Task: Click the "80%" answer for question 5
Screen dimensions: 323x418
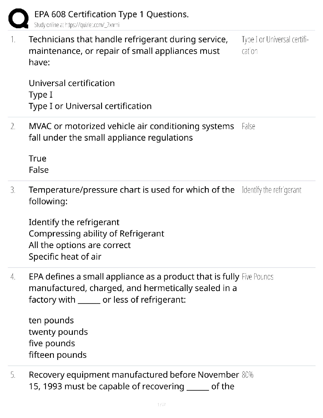Action: pos(247,375)
